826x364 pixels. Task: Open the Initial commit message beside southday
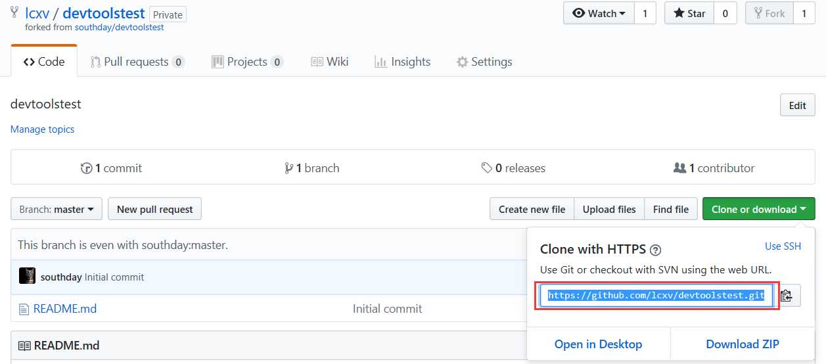point(114,277)
